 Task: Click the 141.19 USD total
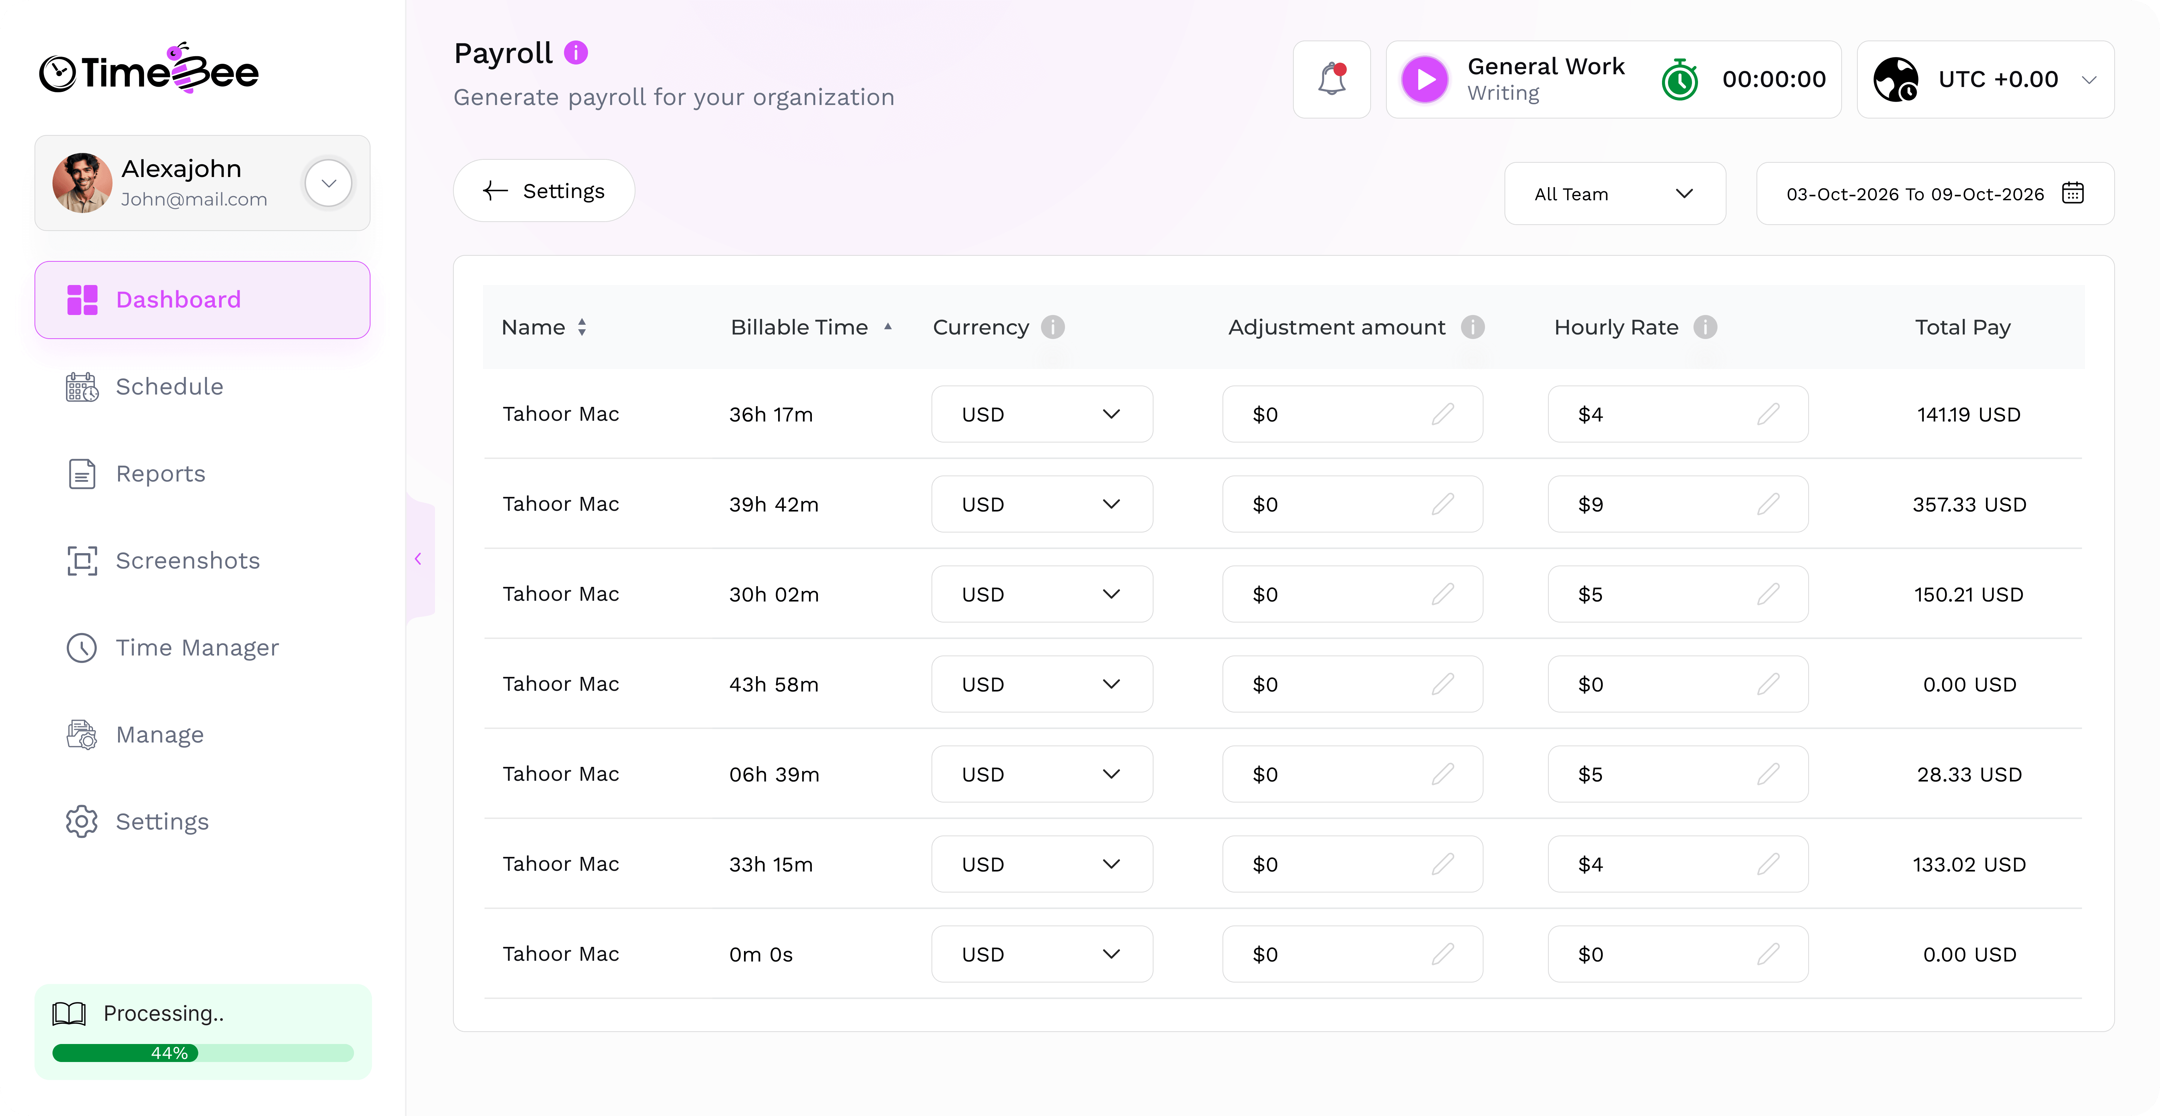[1969, 414]
